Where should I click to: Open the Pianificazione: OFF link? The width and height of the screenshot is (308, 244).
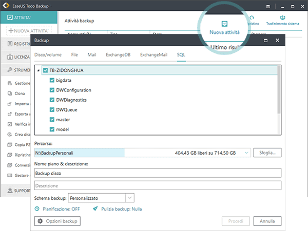tap(61, 209)
